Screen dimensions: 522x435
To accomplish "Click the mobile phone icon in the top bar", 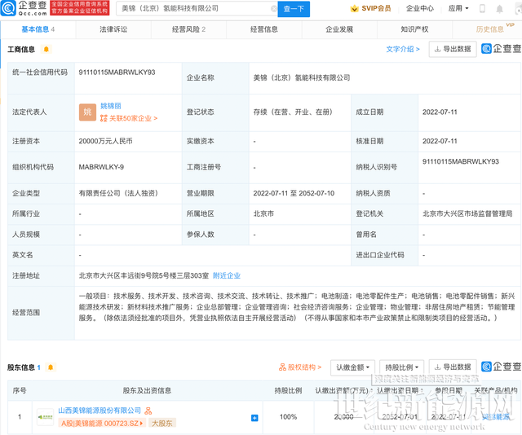I will tap(481, 8).
